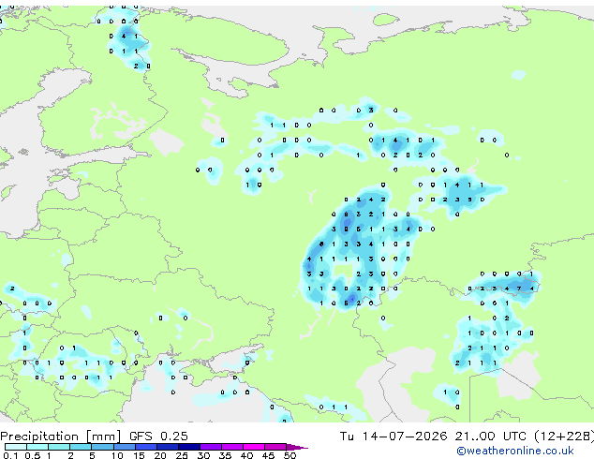Click the above-50 mm legend arrow tip
This screenshot has width=594, height=459.
coord(297,447)
